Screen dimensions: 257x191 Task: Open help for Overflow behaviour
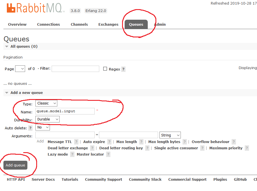coord(234,142)
